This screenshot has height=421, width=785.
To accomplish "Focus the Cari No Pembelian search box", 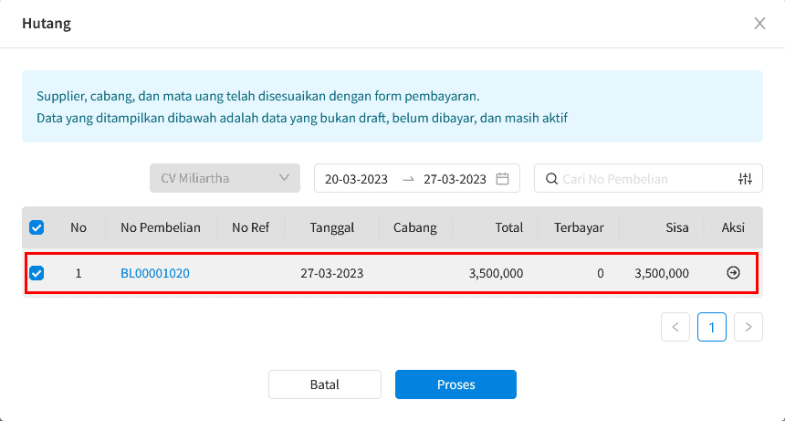I will tap(648, 179).
